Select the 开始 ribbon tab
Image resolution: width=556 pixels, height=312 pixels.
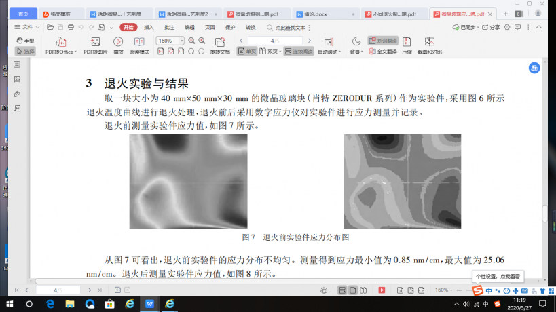[128, 27]
